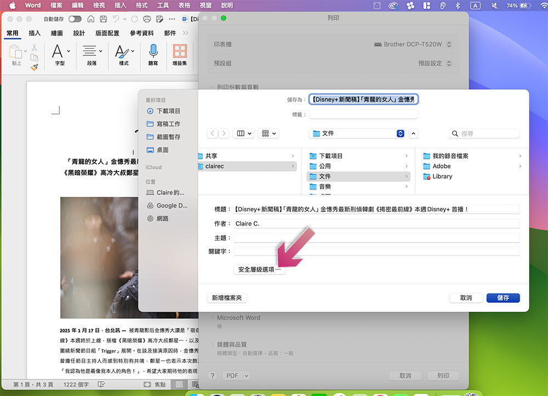Viewport: 548px width, 396px height.
Task: Click the Save As filename field
Action: 363,100
